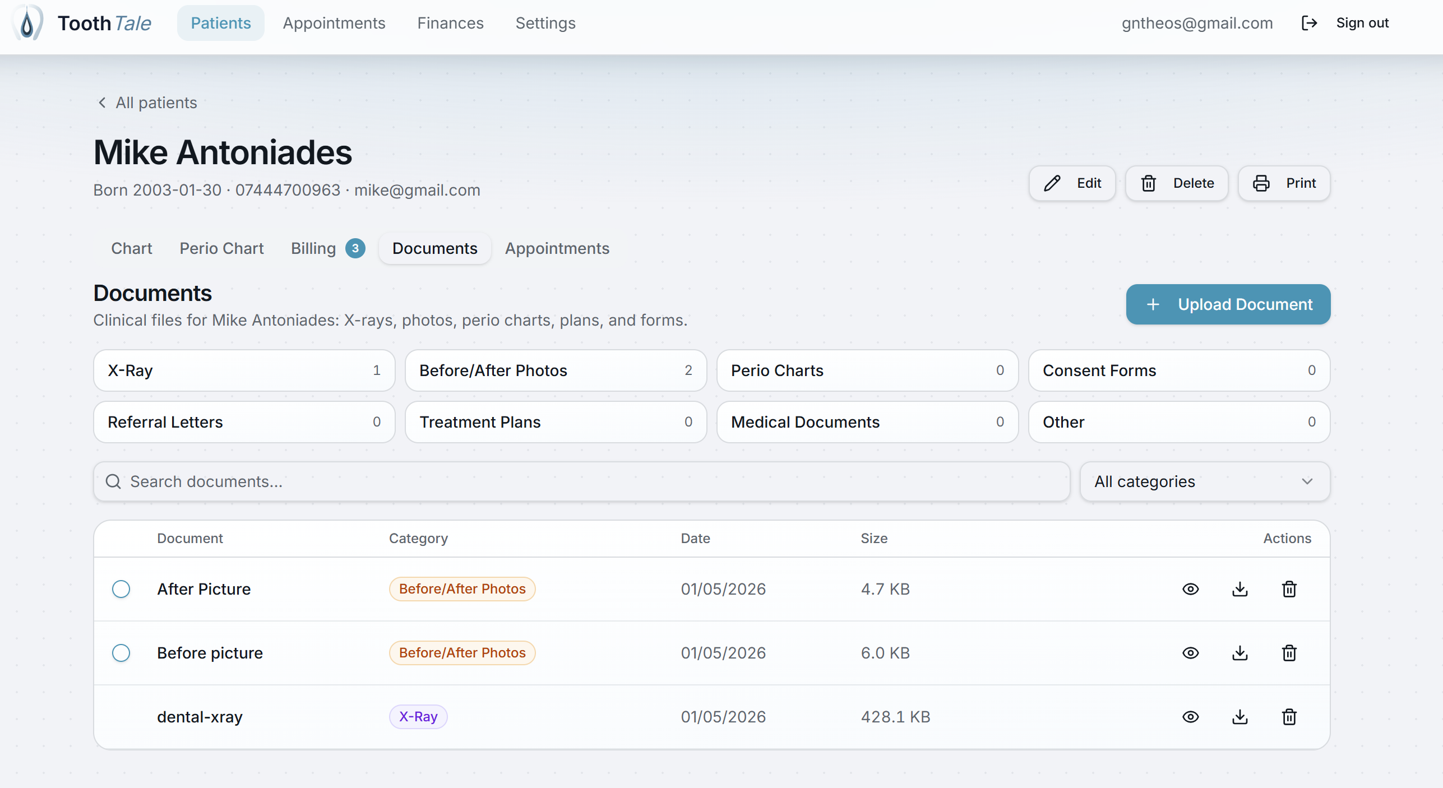Click the back chevron beside All patients
The height and width of the screenshot is (788, 1443).
(x=102, y=103)
